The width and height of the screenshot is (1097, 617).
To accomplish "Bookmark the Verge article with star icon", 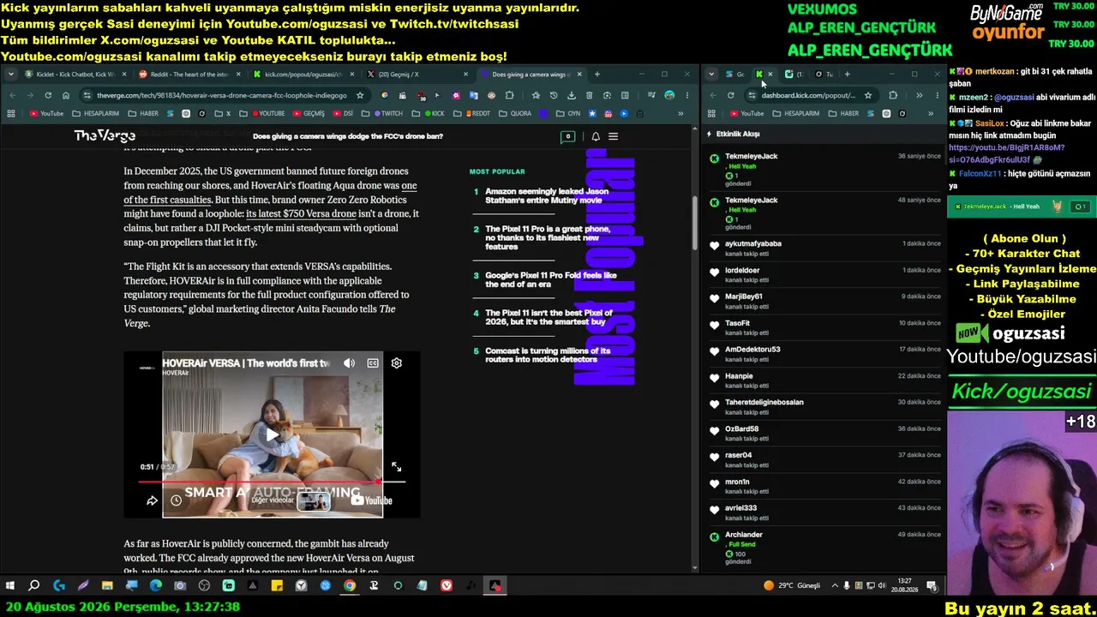I will click(x=360, y=95).
